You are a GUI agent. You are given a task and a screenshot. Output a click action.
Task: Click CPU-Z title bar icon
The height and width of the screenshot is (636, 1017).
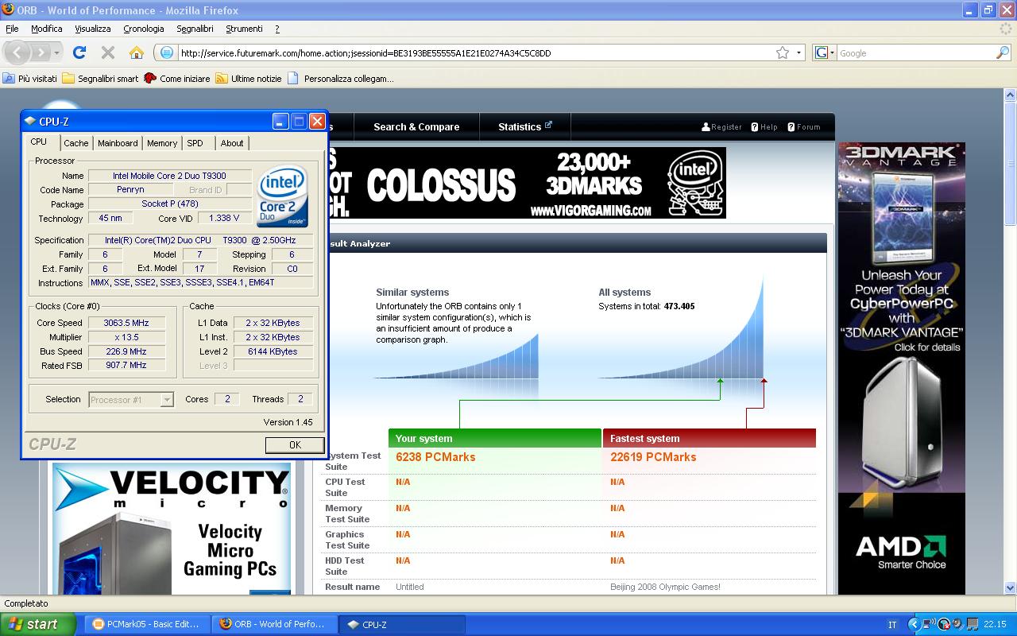click(30, 122)
